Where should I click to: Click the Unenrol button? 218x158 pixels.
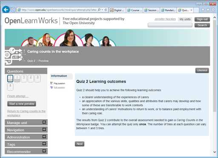tap(202, 71)
